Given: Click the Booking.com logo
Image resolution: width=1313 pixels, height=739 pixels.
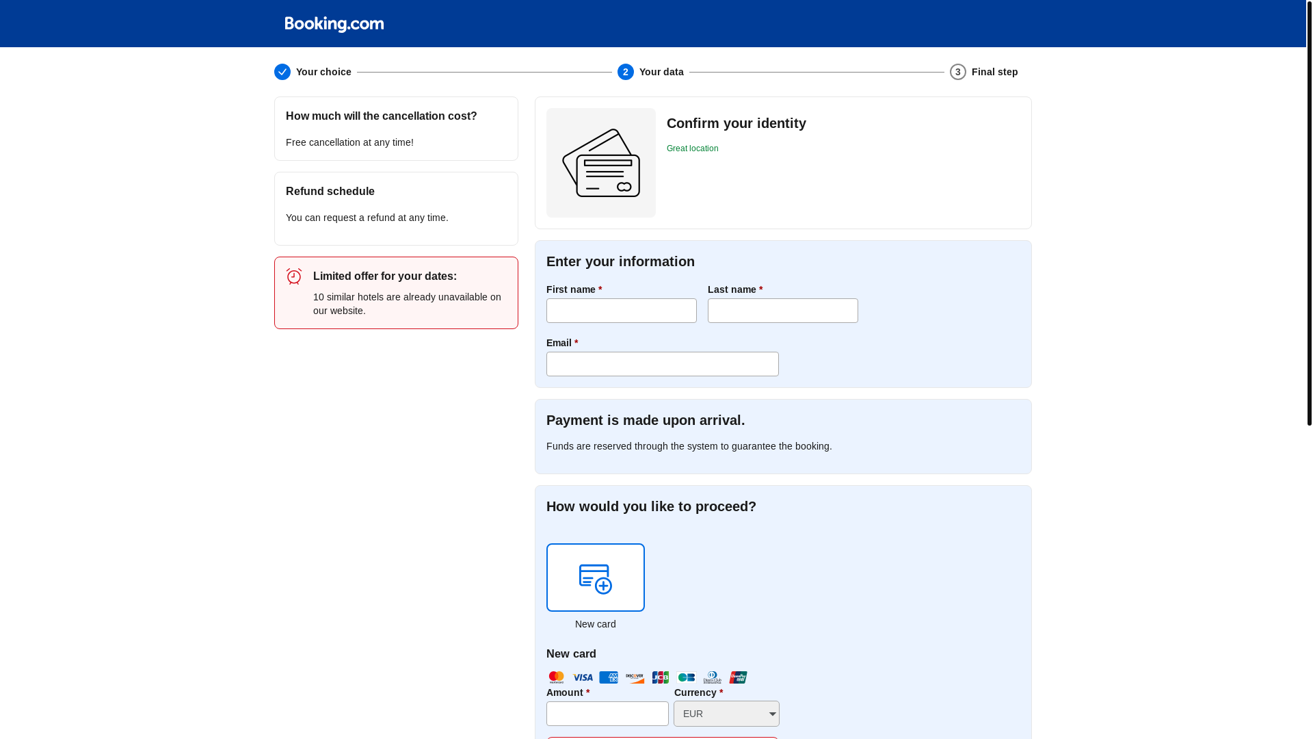Looking at the screenshot, I should pyautogui.click(x=334, y=24).
